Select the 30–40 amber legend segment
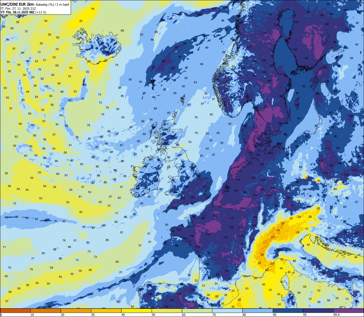This screenshot has height=317, width=364. pos(106,310)
